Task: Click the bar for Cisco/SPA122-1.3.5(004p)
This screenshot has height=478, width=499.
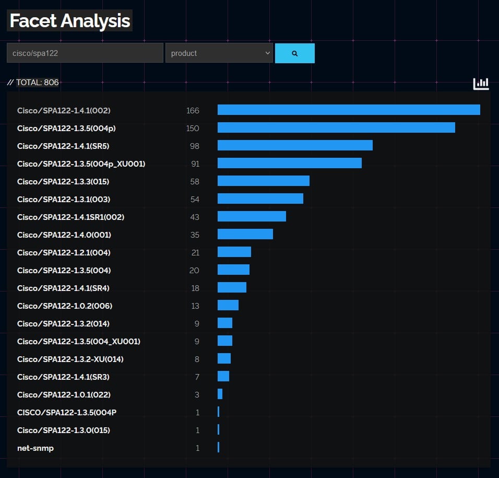Action: click(x=336, y=127)
